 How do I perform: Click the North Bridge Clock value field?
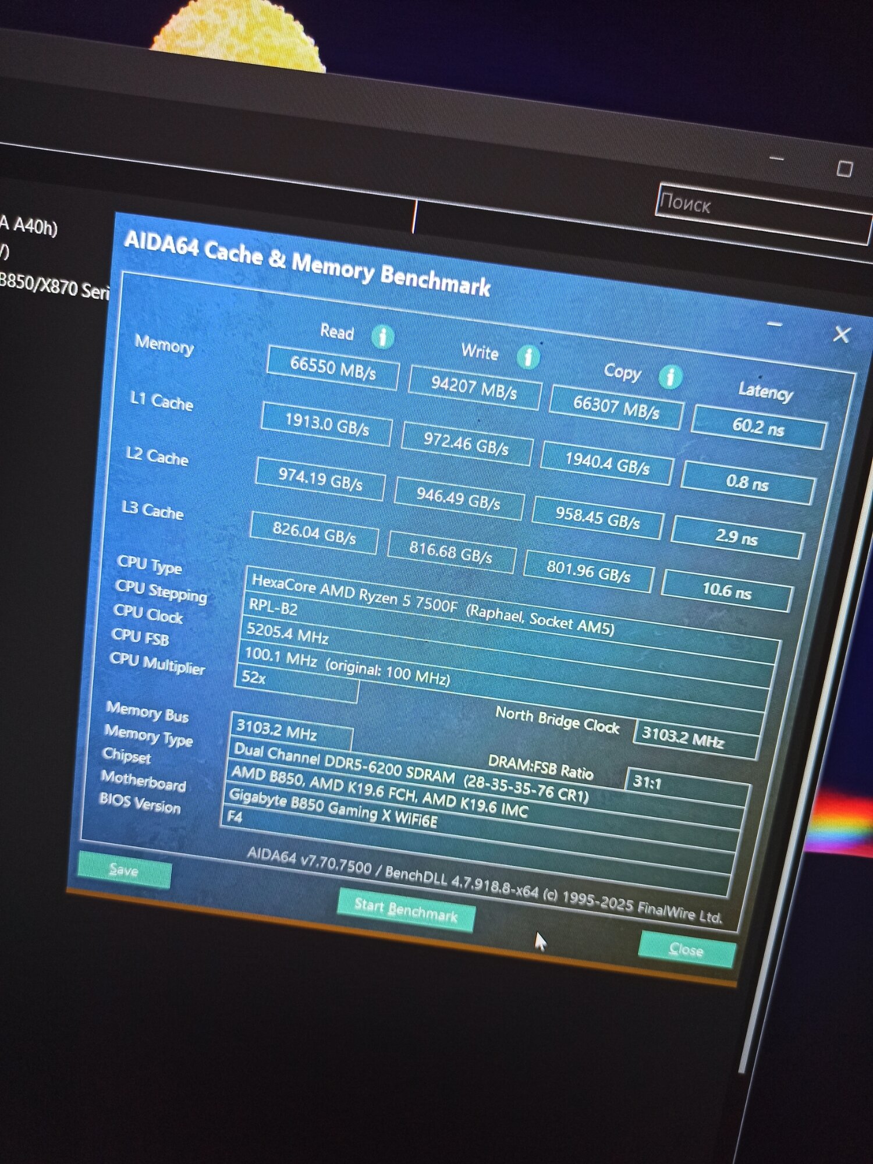point(697,739)
